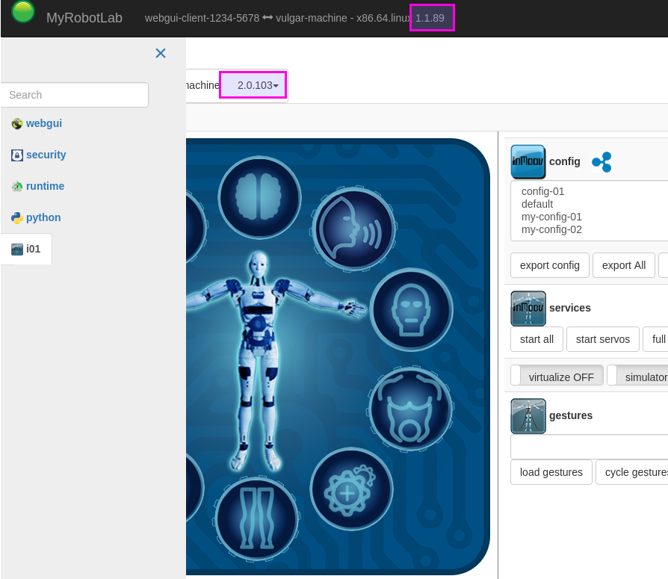The image size is (668, 579).
Task: Click the torso circle icon
Action: click(409, 409)
